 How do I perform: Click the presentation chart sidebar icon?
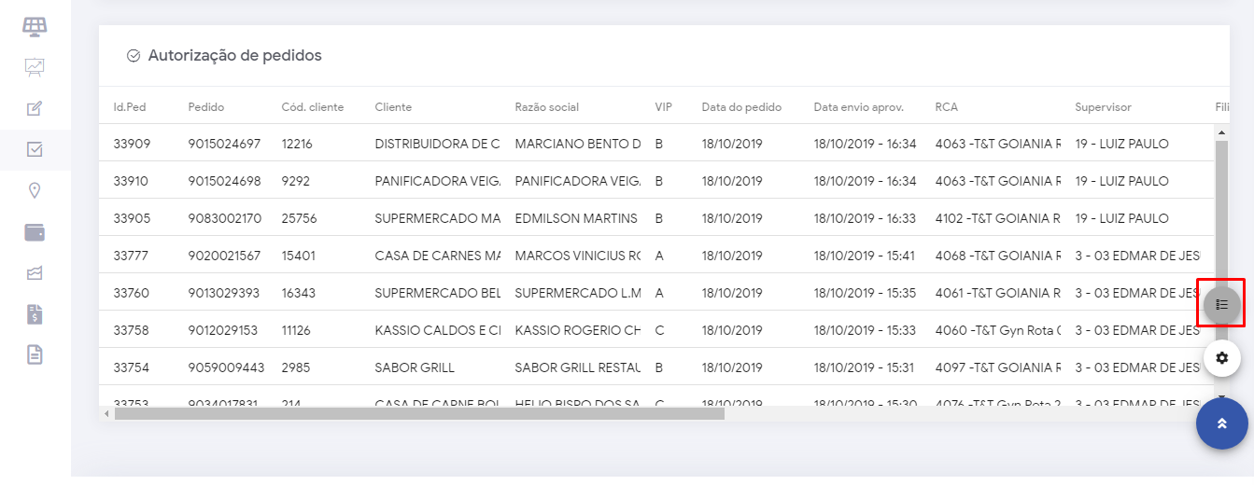35,66
